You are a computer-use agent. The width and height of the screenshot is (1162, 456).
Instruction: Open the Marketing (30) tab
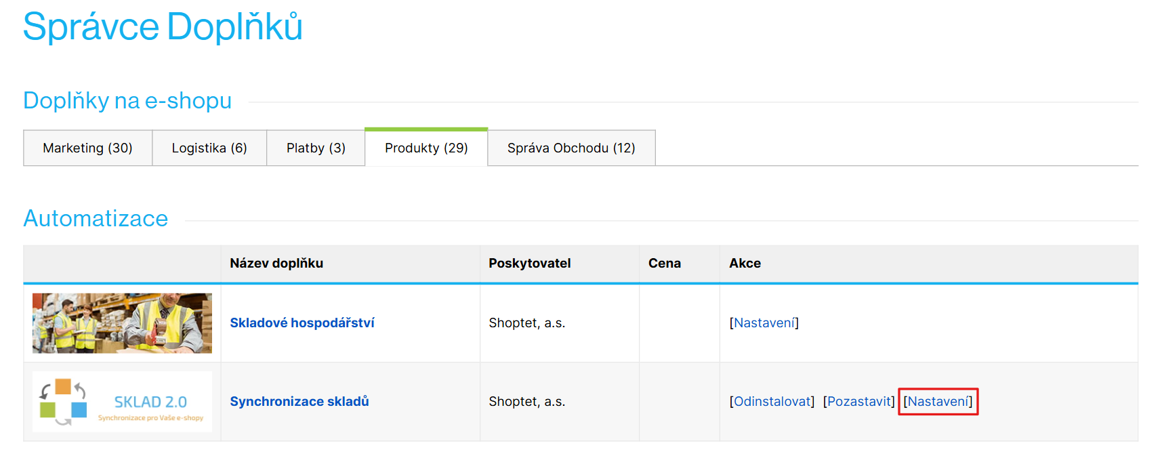point(87,148)
